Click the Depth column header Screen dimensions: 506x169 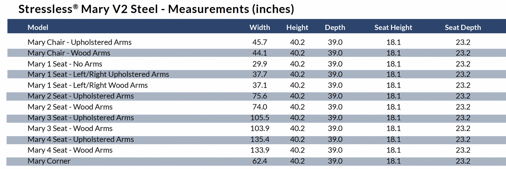coord(335,27)
